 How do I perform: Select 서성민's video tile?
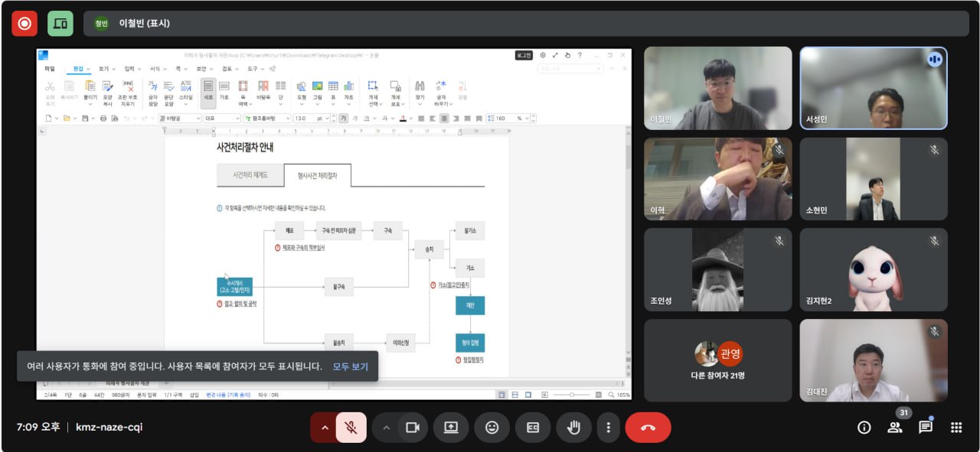coord(874,88)
